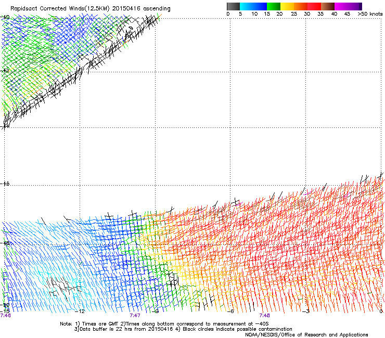Click the '-9' longitude axis label
385x338 pixels.
pyautogui.click(x=156, y=311)
